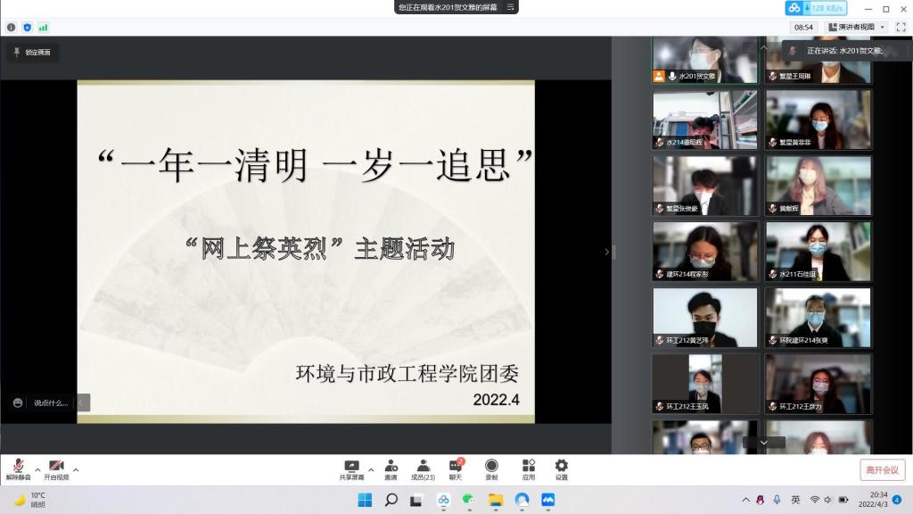Expand video options arrow beside the camera
Image resolution: width=913 pixels, height=514 pixels.
click(x=76, y=469)
